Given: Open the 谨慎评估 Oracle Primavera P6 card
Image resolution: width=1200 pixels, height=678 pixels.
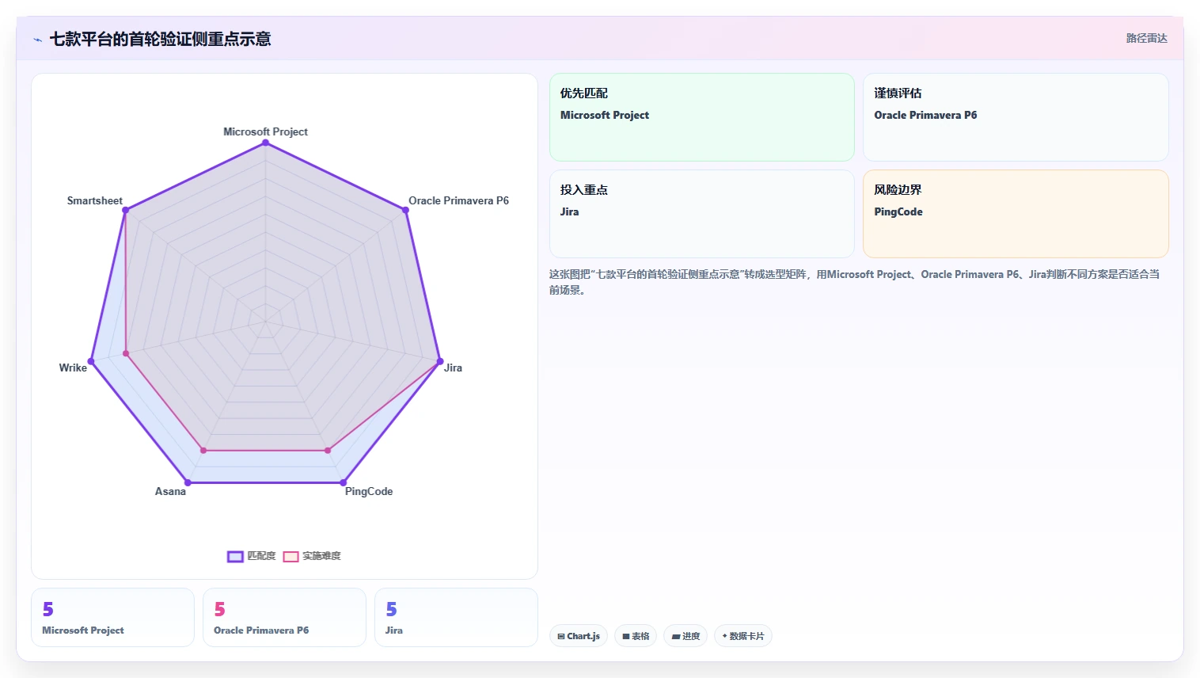Looking at the screenshot, I should pos(1016,117).
